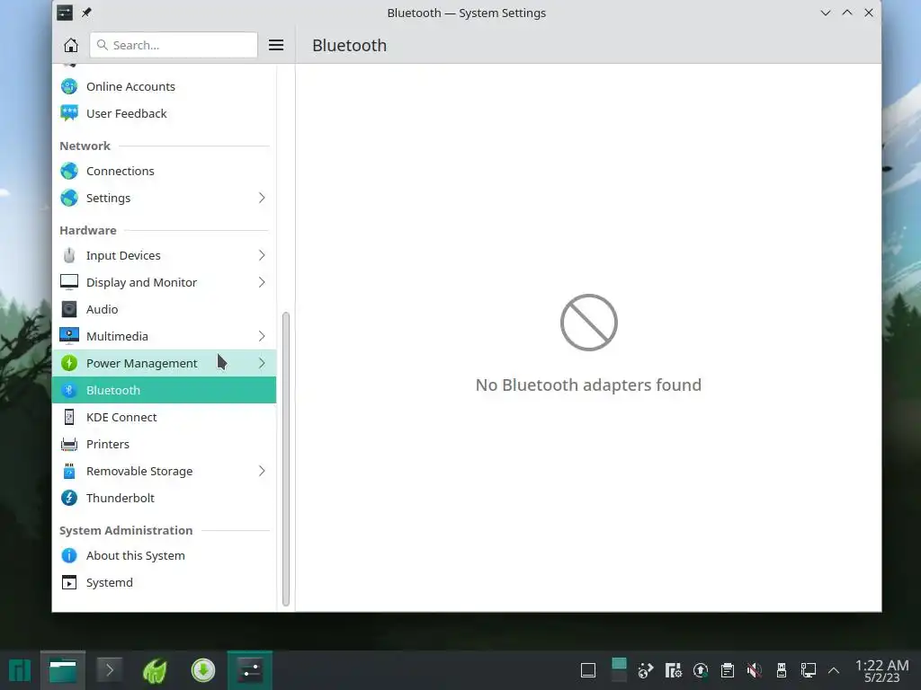Open network Connections page
921x690 pixels.
coord(164,171)
